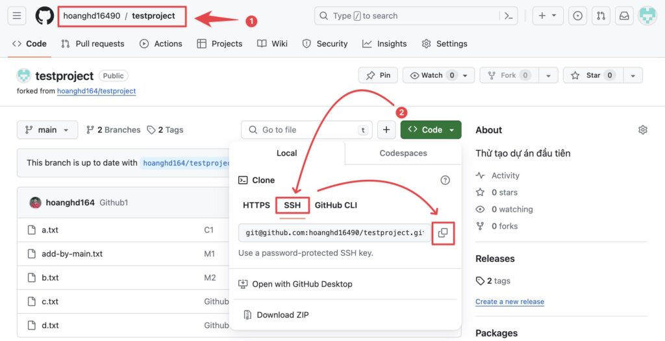
Task: Click the file icon next to d.txt
Action: point(31,325)
